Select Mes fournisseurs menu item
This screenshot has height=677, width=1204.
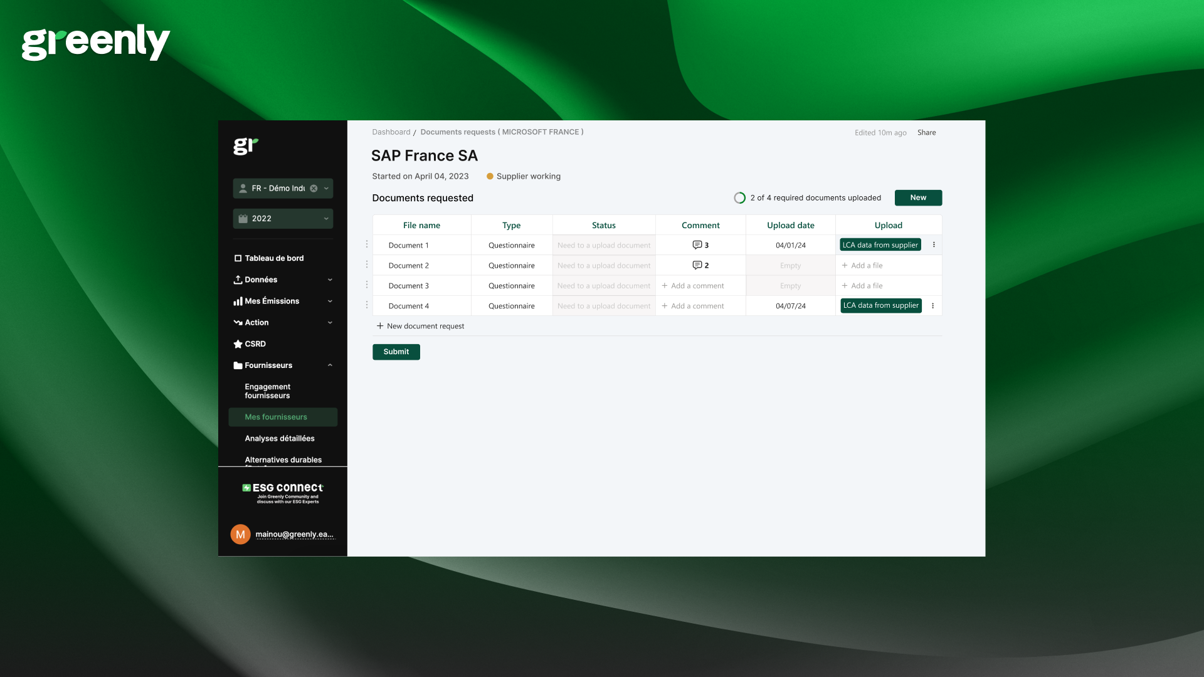[283, 417]
